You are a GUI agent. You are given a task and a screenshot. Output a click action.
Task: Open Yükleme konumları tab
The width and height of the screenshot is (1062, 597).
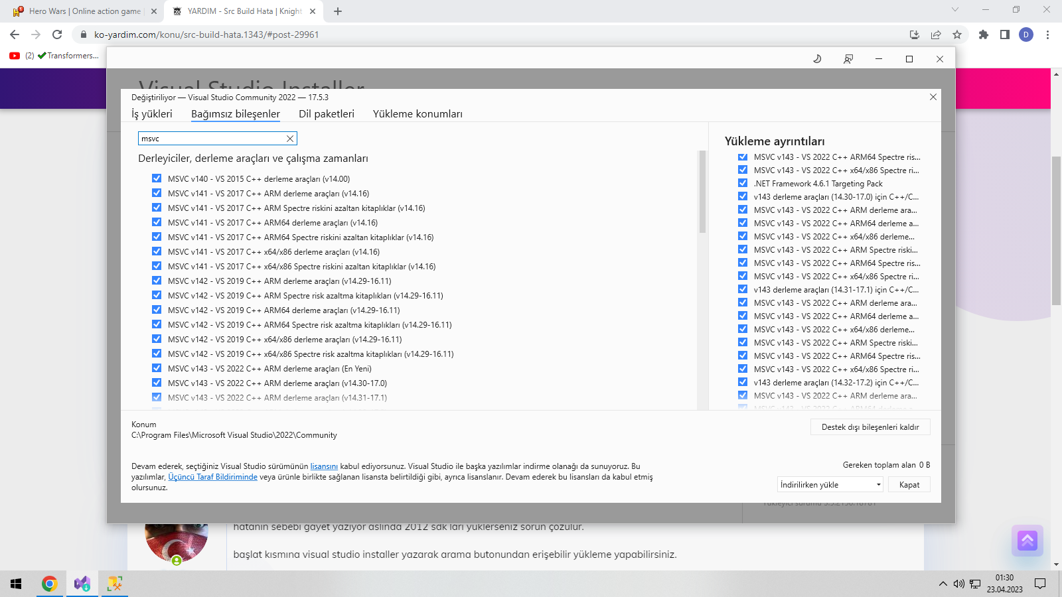point(417,114)
